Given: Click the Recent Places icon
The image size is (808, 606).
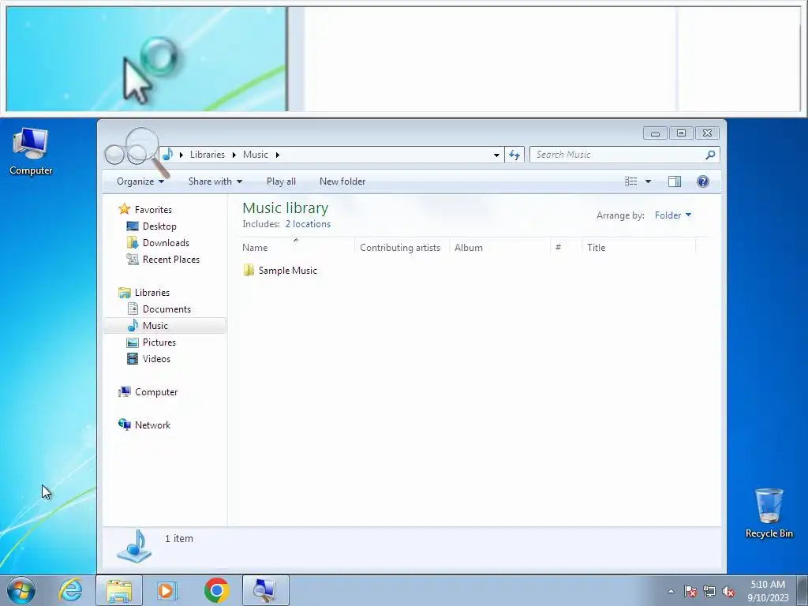Looking at the screenshot, I should point(133,259).
